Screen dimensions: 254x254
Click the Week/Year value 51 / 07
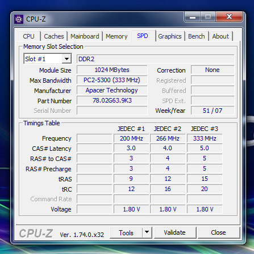tap(213, 111)
